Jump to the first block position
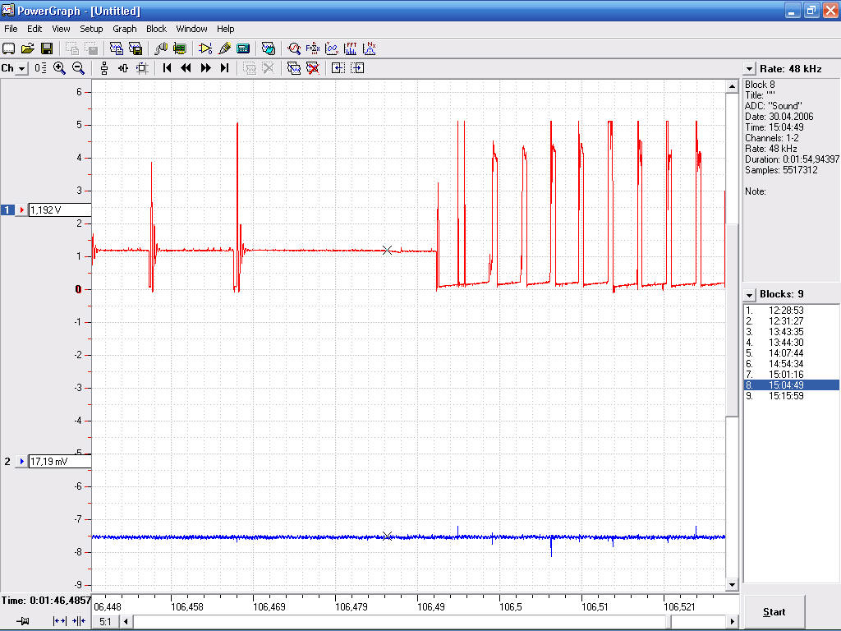 [167, 68]
